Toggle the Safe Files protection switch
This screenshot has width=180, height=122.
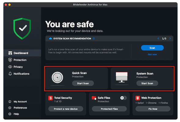(123, 98)
